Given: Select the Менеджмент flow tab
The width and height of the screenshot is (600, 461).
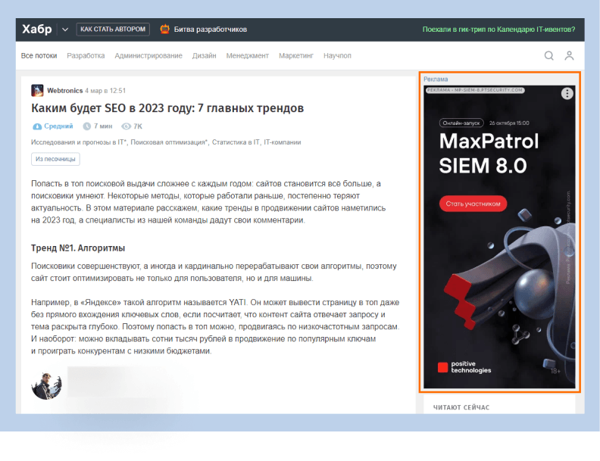Looking at the screenshot, I should (247, 56).
